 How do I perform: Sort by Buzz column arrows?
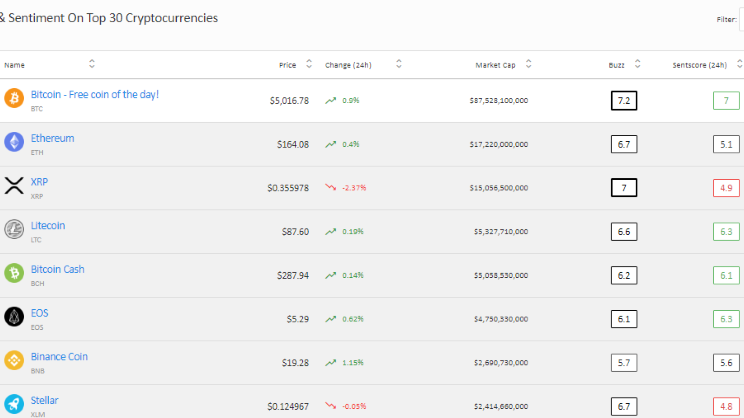click(638, 64)
